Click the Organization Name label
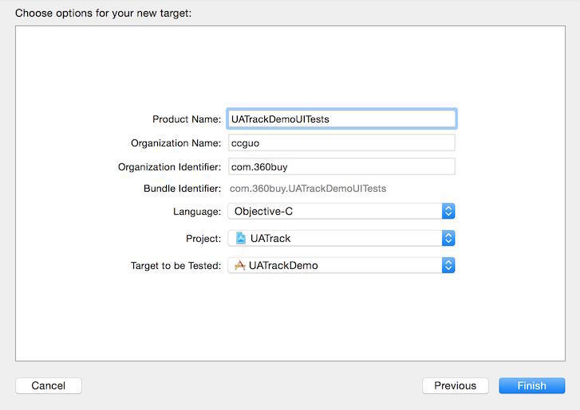 coord(176,143)
